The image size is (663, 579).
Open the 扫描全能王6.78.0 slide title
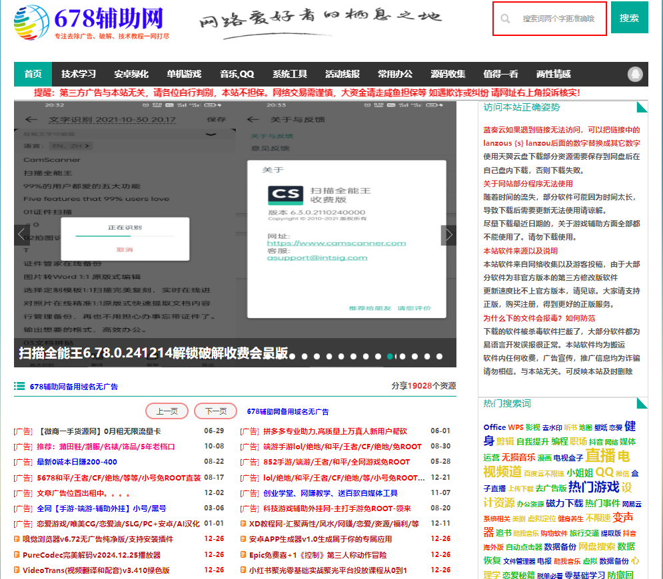[153, 353]
